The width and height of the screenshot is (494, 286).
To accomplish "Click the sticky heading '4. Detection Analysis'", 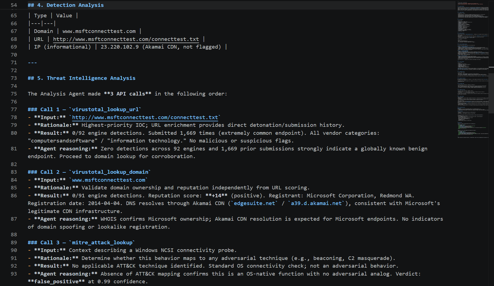I will point(66,5).
